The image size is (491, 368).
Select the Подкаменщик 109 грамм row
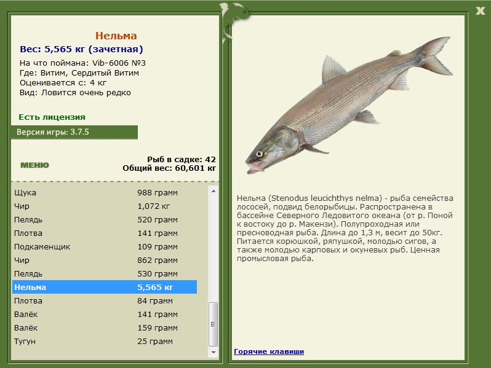tap(105, 247)
